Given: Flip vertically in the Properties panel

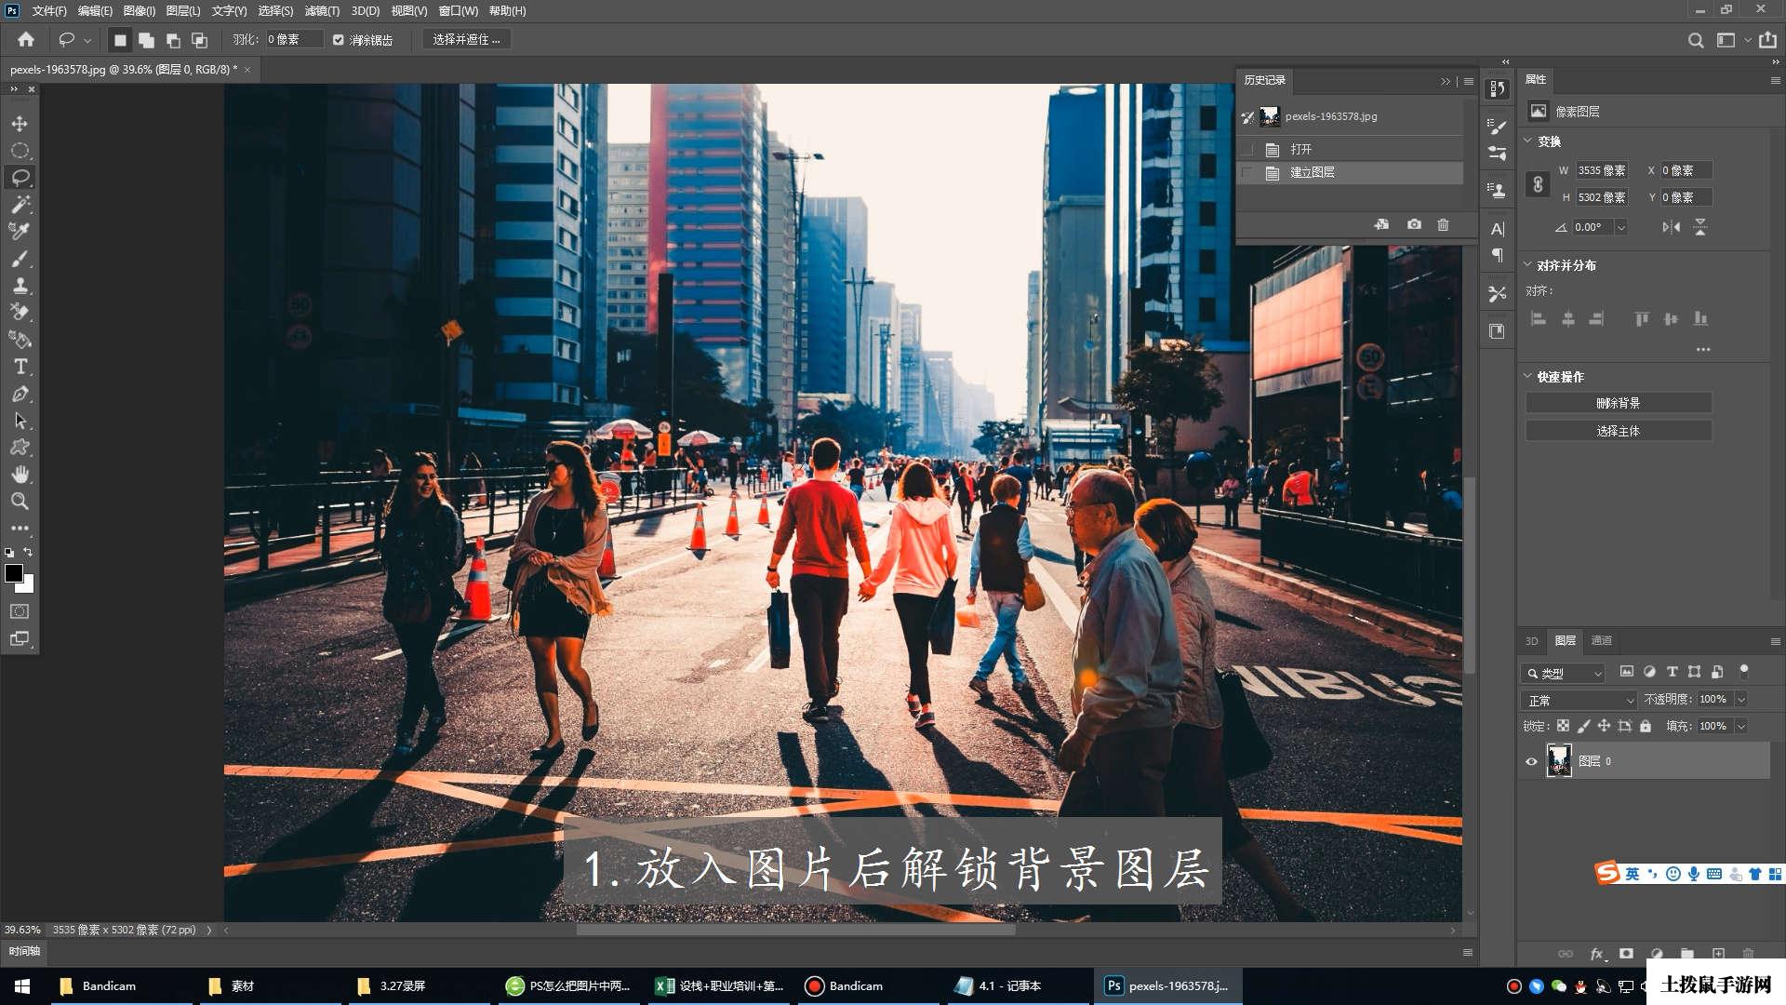Looking at the screenshot, I should tap(1700, 227).
